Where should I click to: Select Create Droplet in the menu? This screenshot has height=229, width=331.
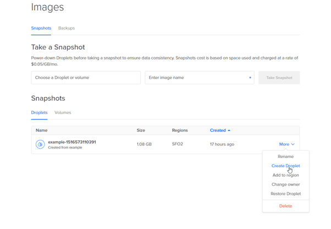coord(285,166)
